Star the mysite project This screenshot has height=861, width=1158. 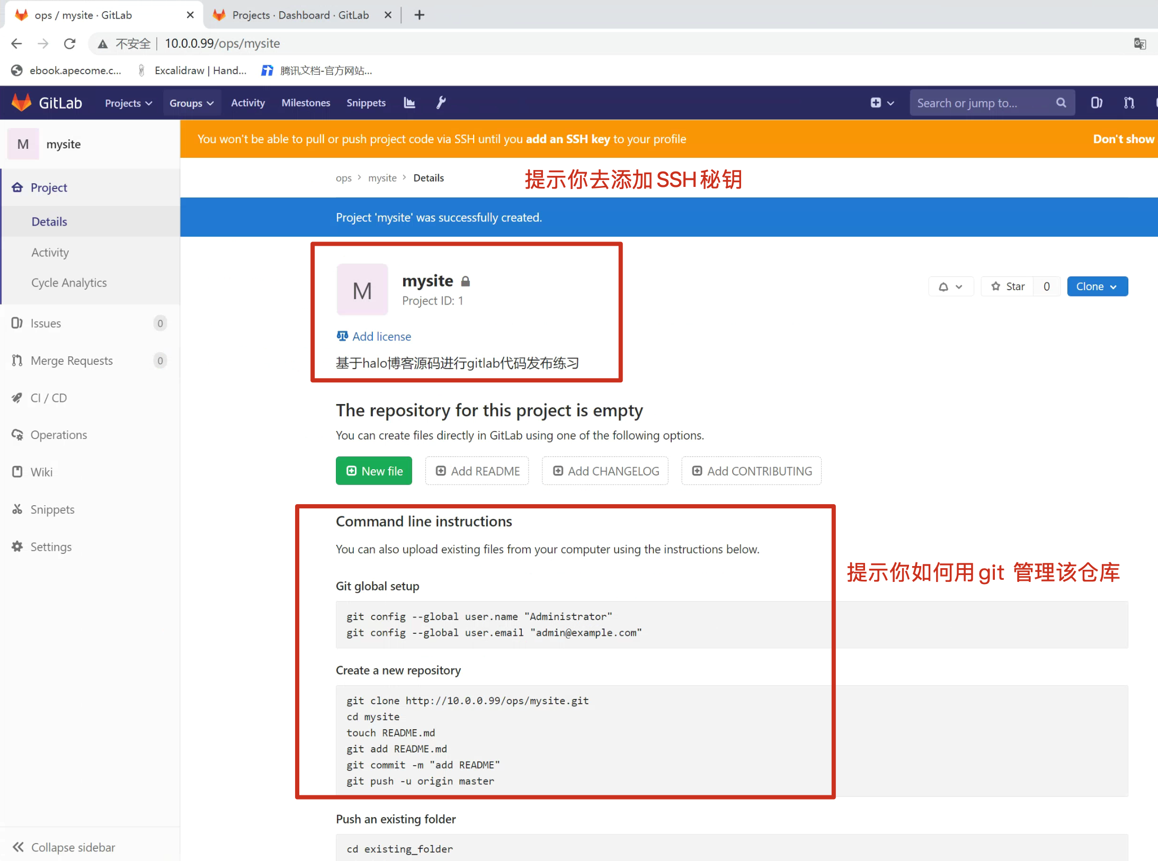pyautogui.click(x=1008, y=286)
